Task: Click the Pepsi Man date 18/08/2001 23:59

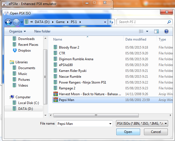Action: (137, 100)
